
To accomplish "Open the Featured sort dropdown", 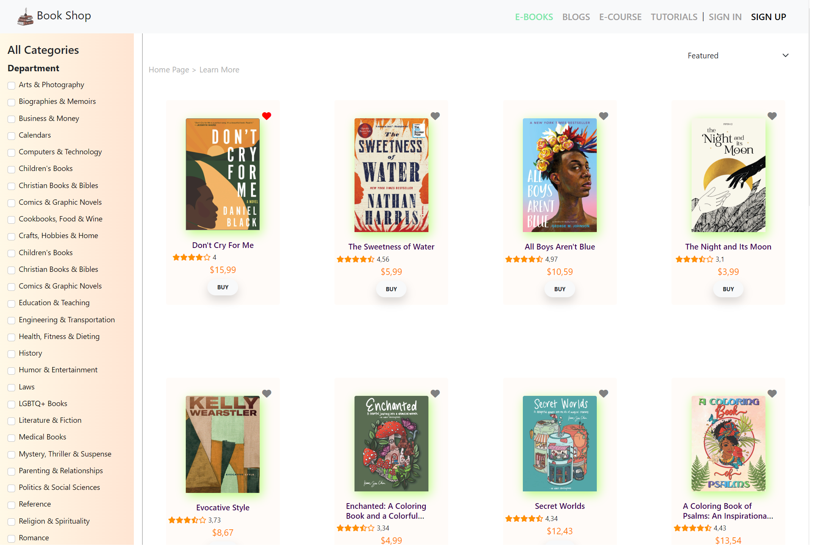I will coord(737,56).
